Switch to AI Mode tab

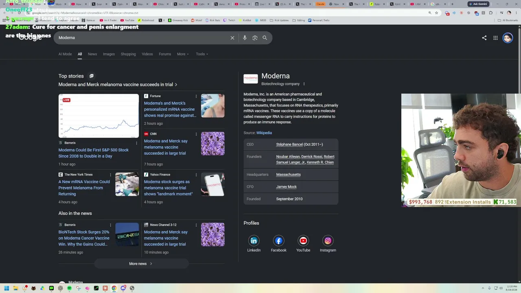point(65,54)
